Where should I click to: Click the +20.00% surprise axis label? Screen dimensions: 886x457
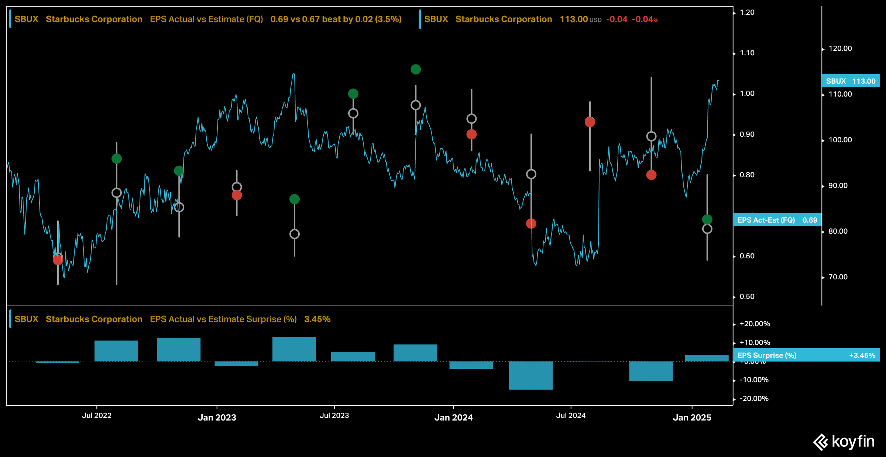pyautogui.click(x=755, y=324)
